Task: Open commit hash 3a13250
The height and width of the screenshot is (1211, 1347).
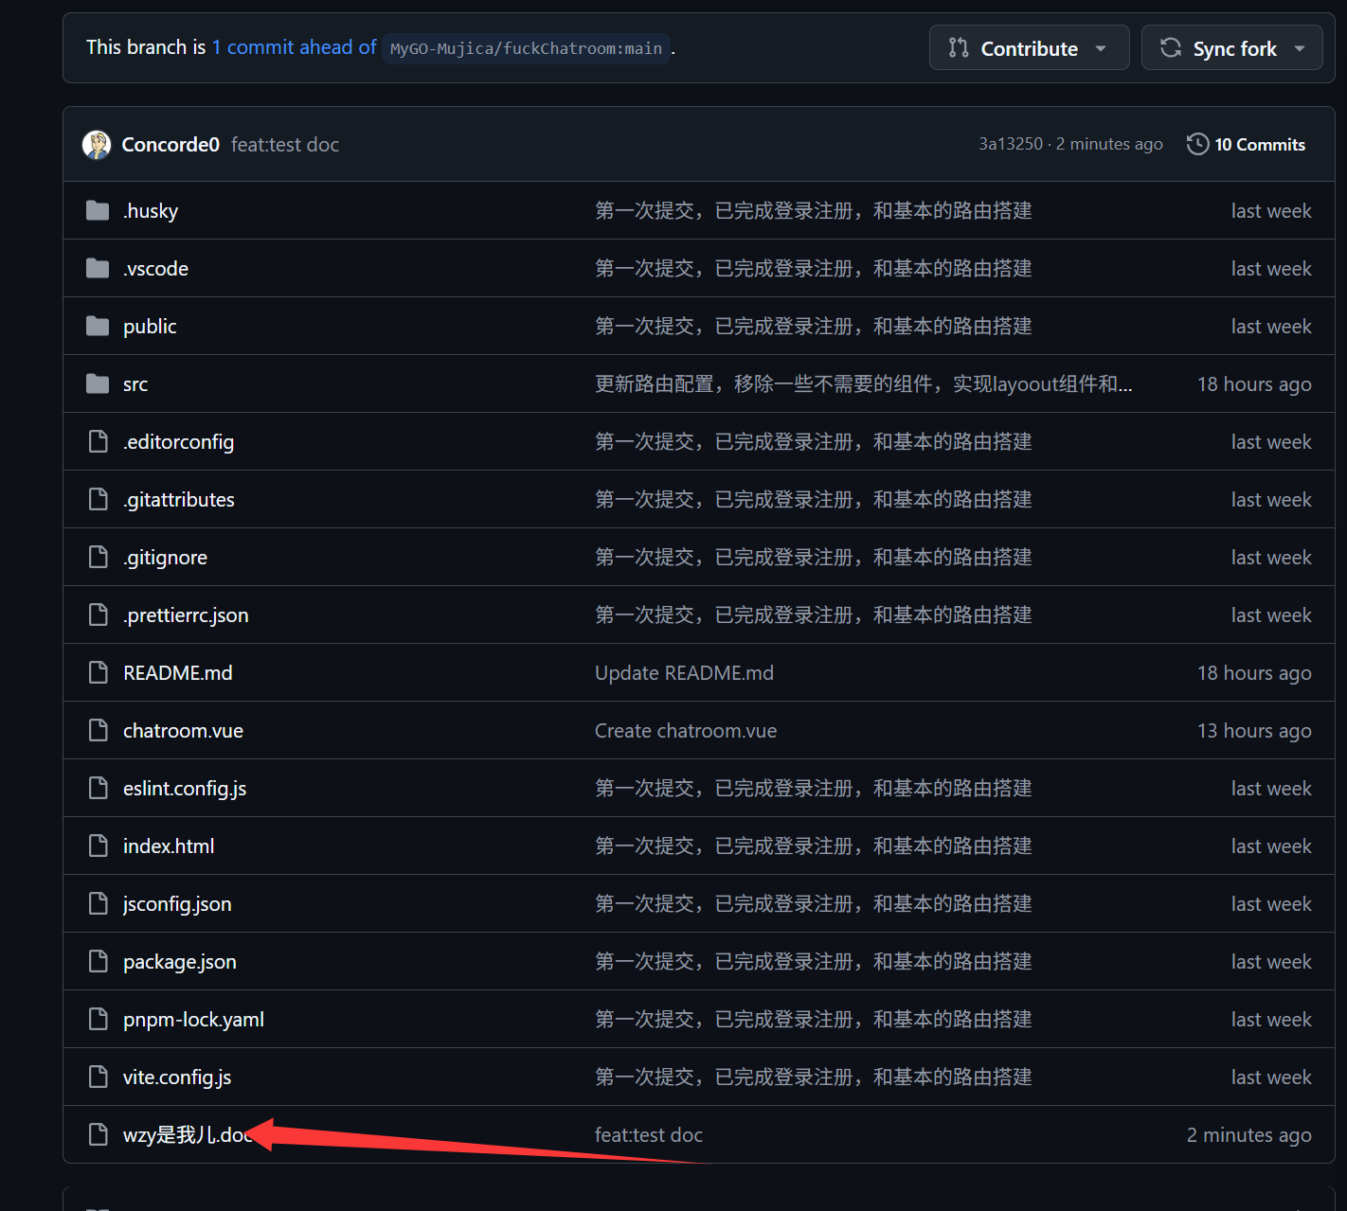Action: tap(1010, 144)
